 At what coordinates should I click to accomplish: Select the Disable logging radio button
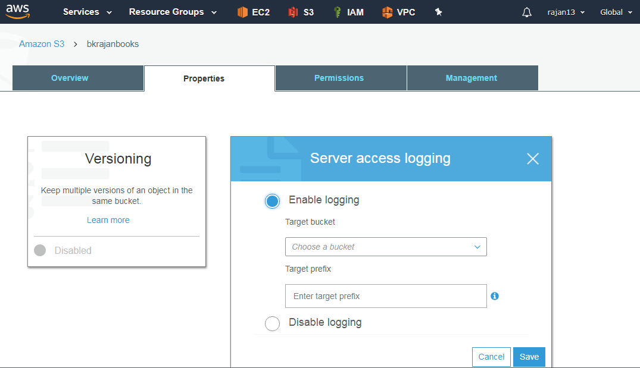point(272,323)
